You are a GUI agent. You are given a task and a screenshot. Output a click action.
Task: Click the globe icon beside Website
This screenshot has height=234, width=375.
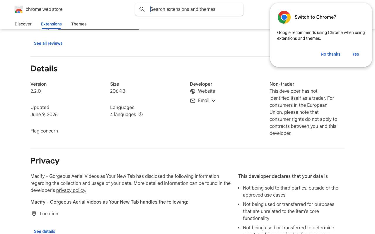click(x=193, y=91)
